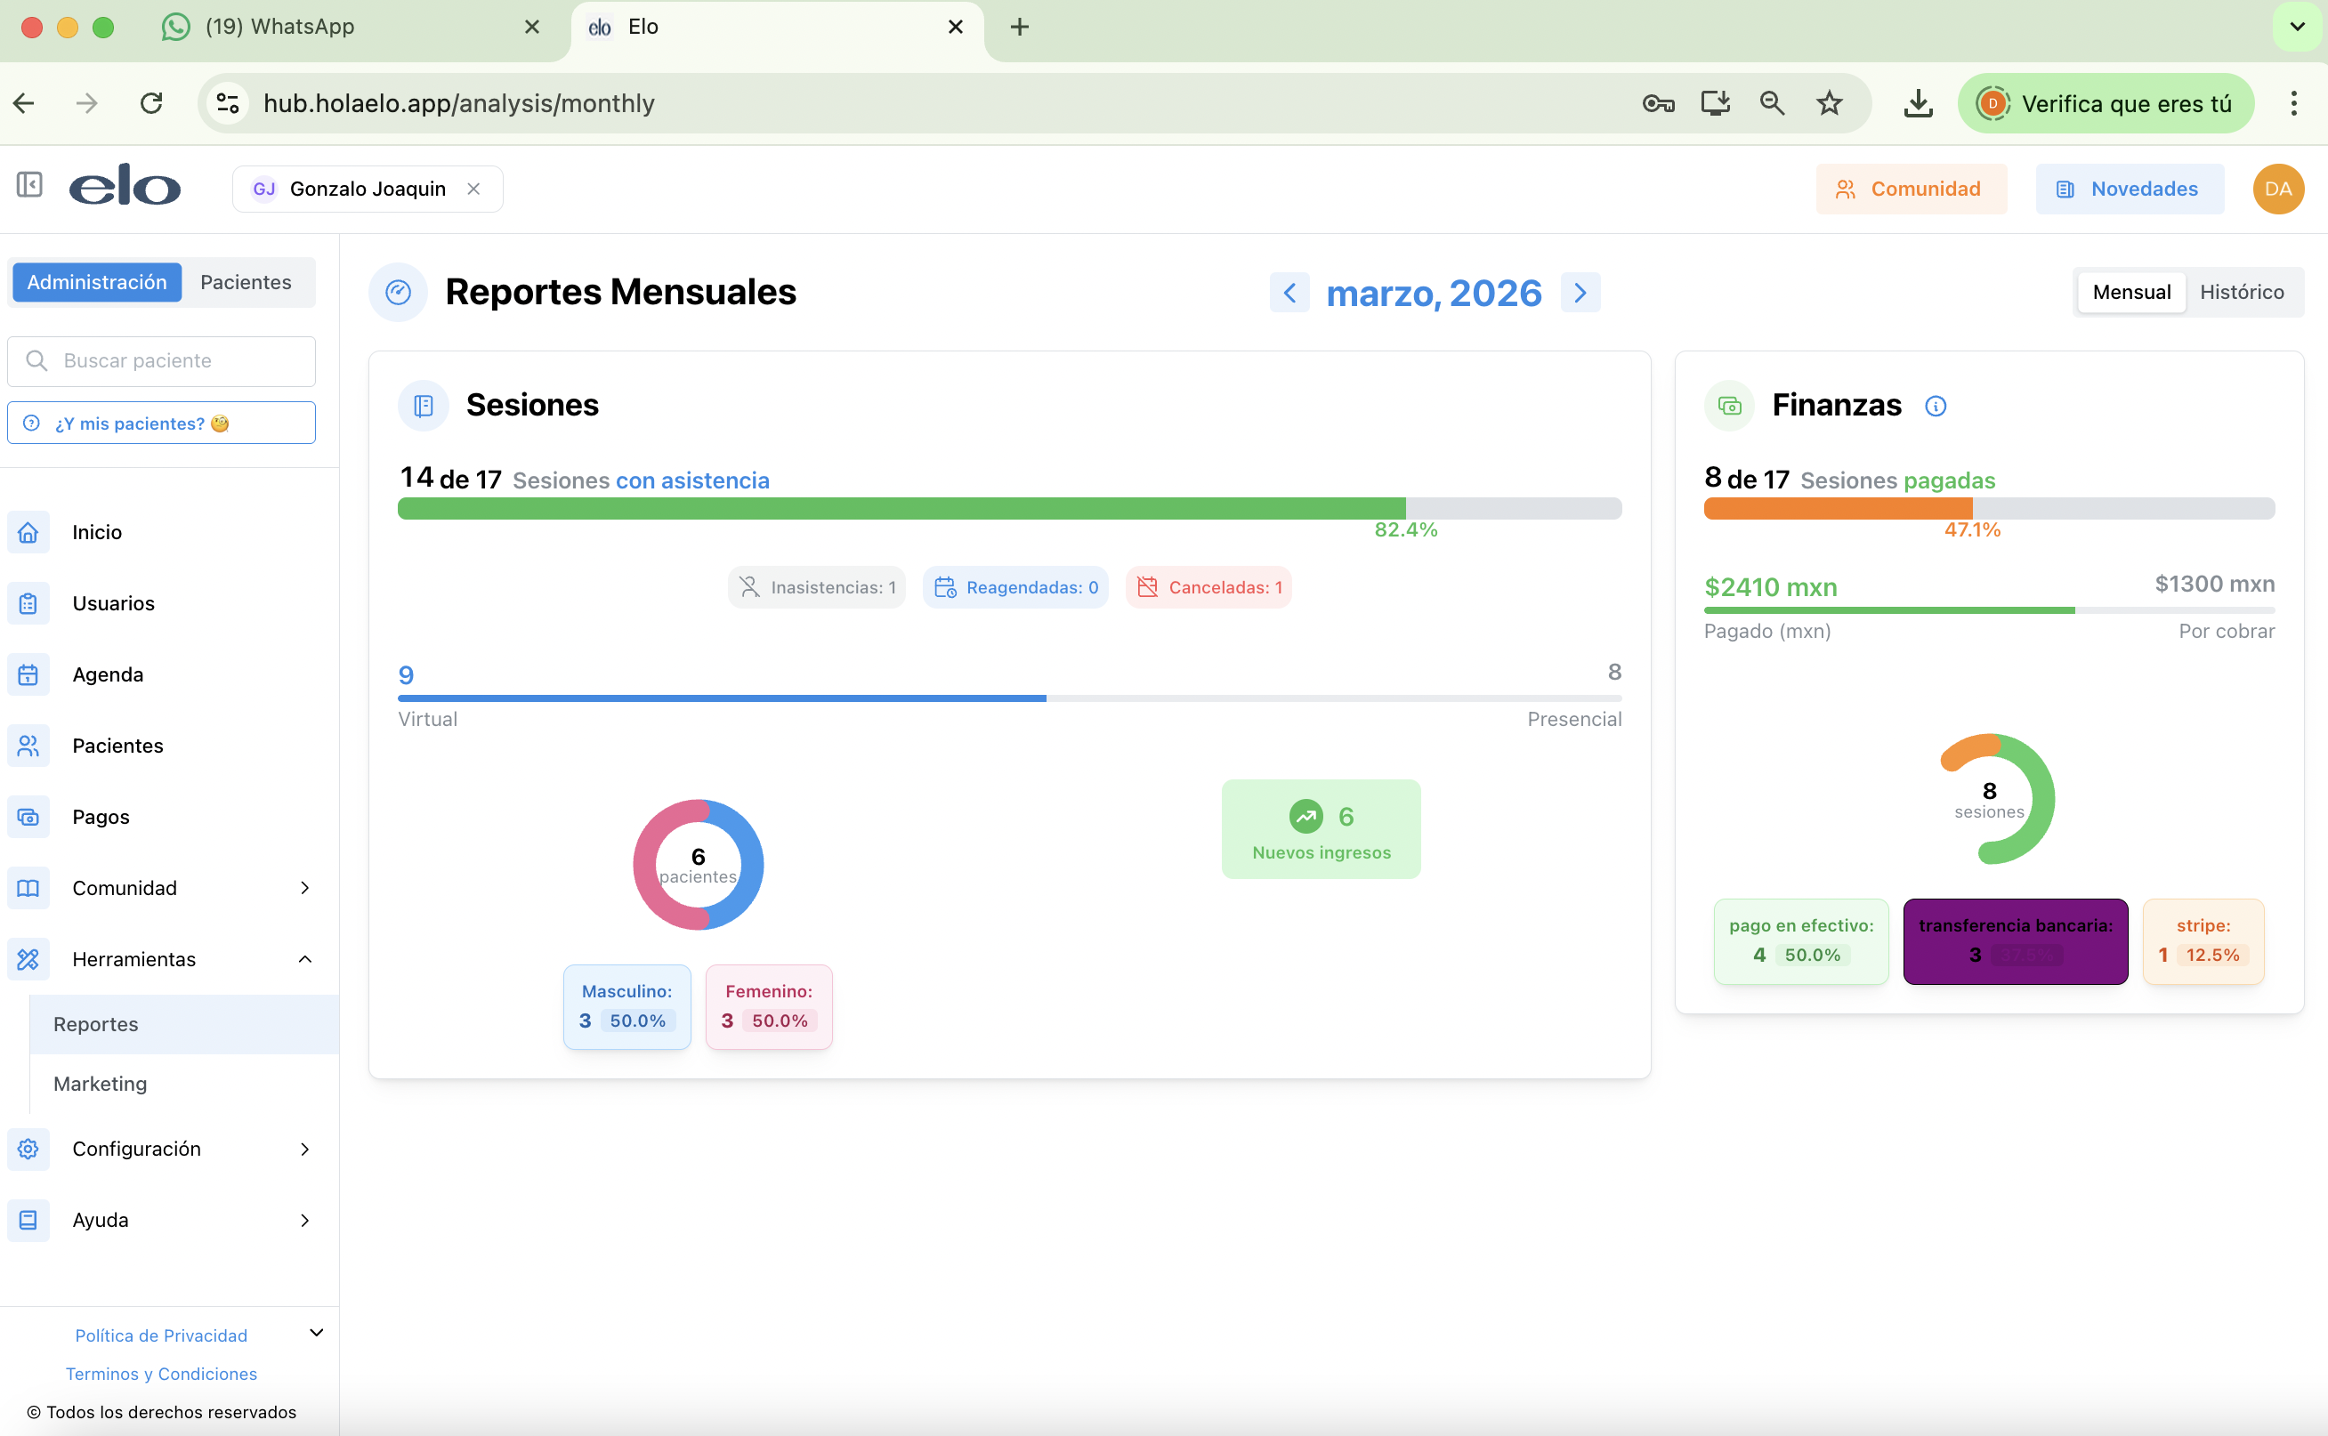Open Usuarios clipboard icon in sidebar
This screenshot has width=2328, height=1436.
[28, 603]
